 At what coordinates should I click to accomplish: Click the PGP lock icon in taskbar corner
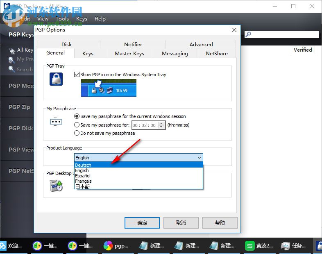click(318, 245)
